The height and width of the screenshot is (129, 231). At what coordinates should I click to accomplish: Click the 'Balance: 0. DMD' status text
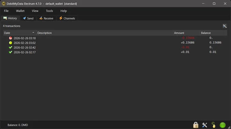(18, 125)
